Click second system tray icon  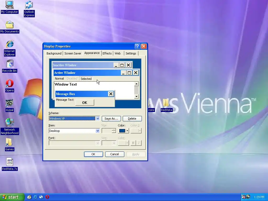248,197
